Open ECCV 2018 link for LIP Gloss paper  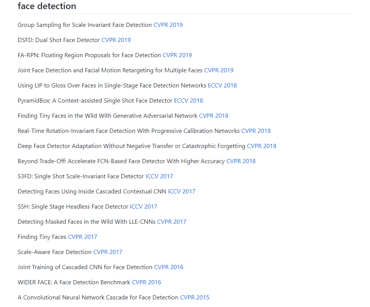pos(222,86)
